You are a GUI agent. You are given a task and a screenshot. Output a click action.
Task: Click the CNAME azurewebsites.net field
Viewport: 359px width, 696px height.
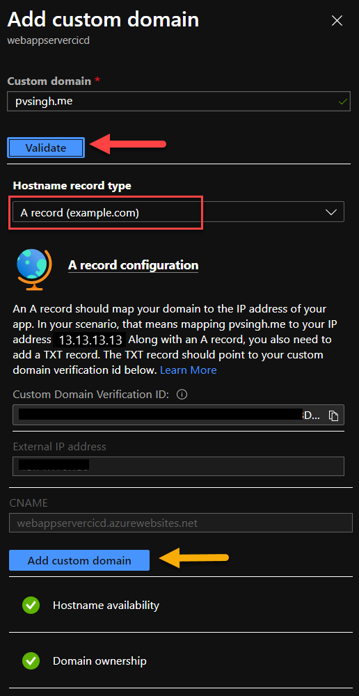pos(178,523)
